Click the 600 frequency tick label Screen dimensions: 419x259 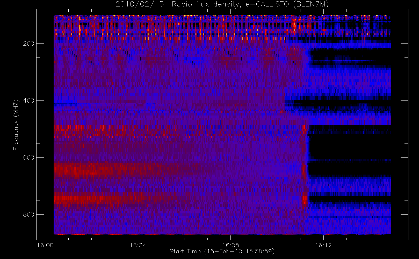(28, 157)
